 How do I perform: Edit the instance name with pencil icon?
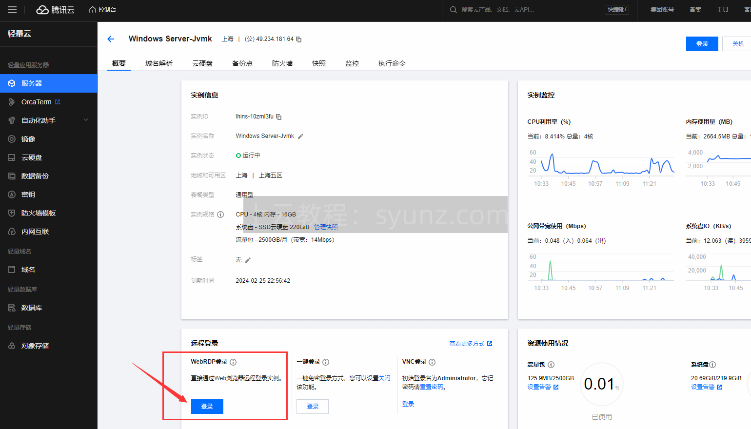(x=300, y=136)
